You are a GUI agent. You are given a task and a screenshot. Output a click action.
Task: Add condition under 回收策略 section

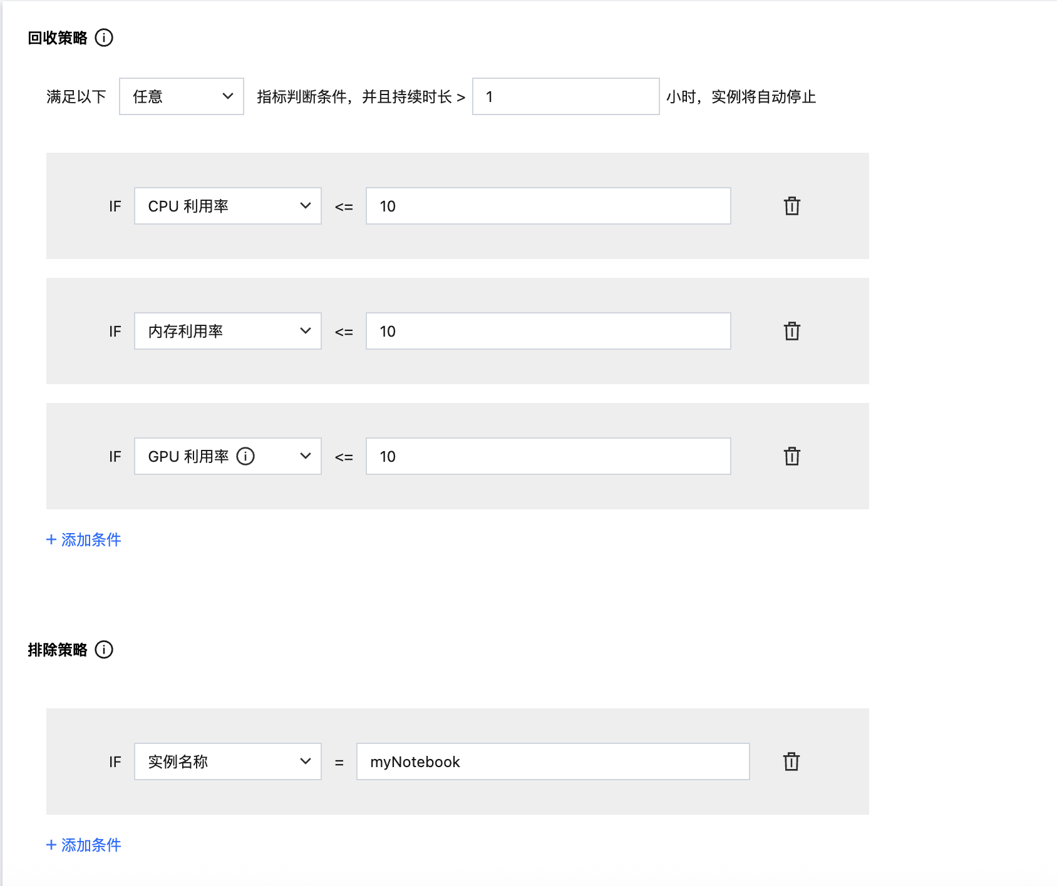[x=84, y=540]
